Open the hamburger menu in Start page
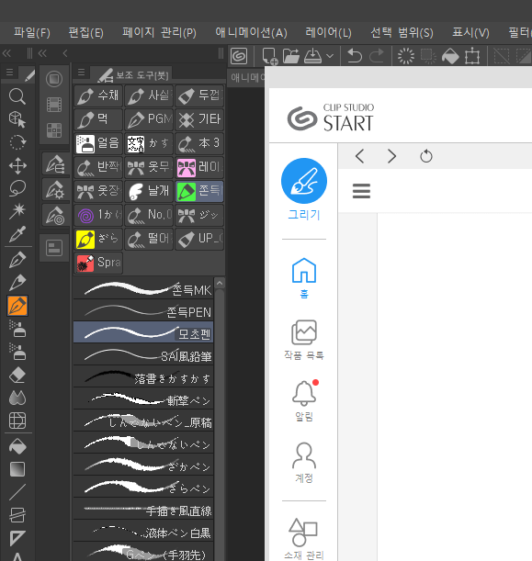 (361, 191)
